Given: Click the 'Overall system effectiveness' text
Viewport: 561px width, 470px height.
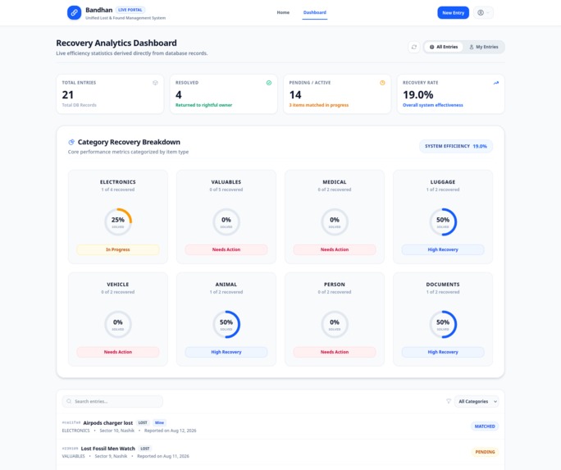Looking at the screenshot, I should (433, 105).
